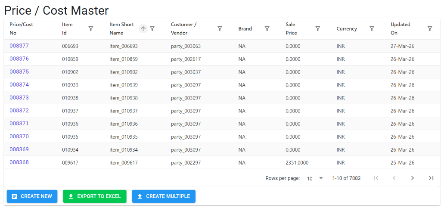Select cell item_009617
Image resolution: width=441 pixels, height=208 pixels.
(124, 162)
